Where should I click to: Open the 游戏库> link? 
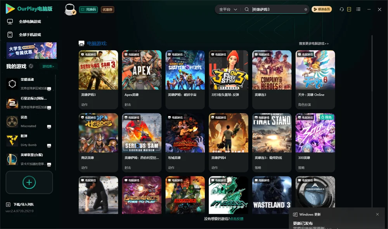[x=48, y=67]
